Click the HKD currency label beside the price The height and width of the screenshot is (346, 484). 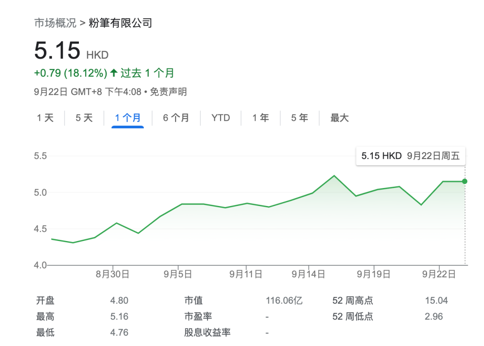click(x=98, y=55)
